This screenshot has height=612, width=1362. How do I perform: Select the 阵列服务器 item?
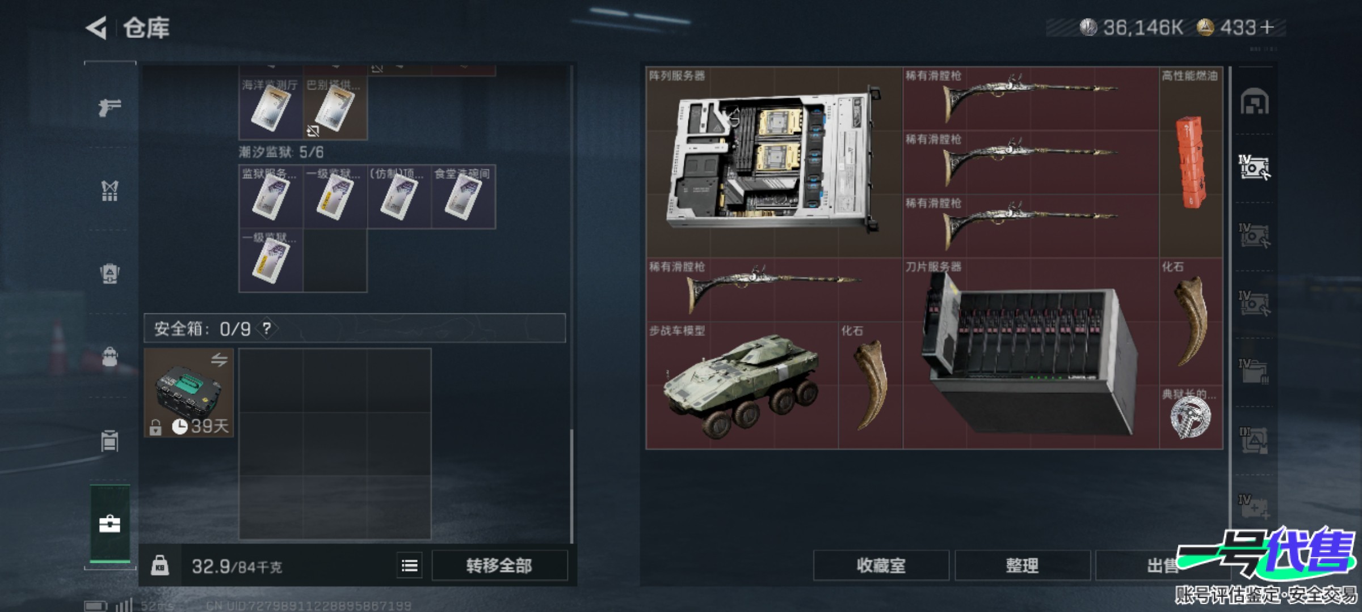(x=774, y=162)
